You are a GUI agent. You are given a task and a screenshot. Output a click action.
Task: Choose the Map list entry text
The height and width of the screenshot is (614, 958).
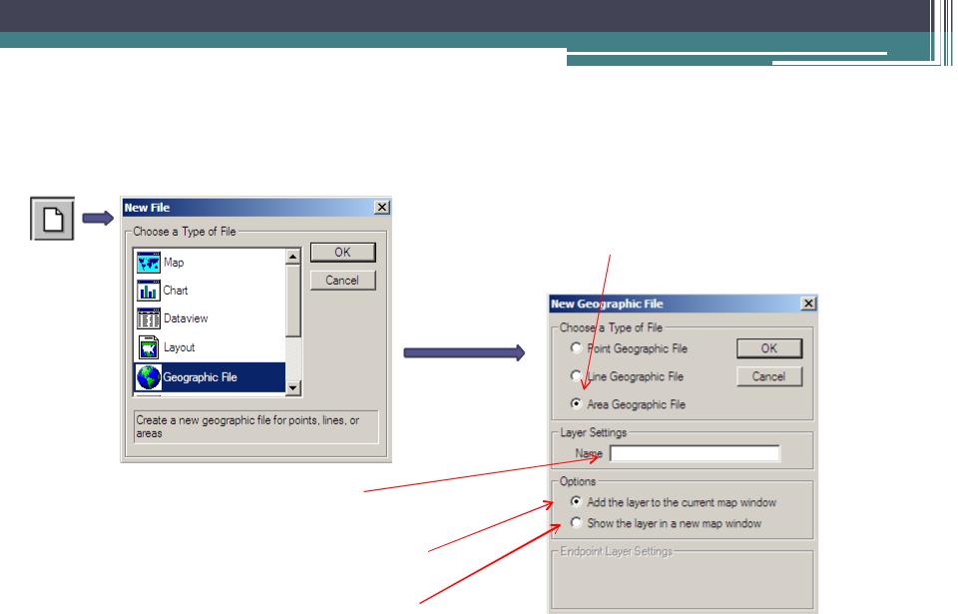point(174,263)
